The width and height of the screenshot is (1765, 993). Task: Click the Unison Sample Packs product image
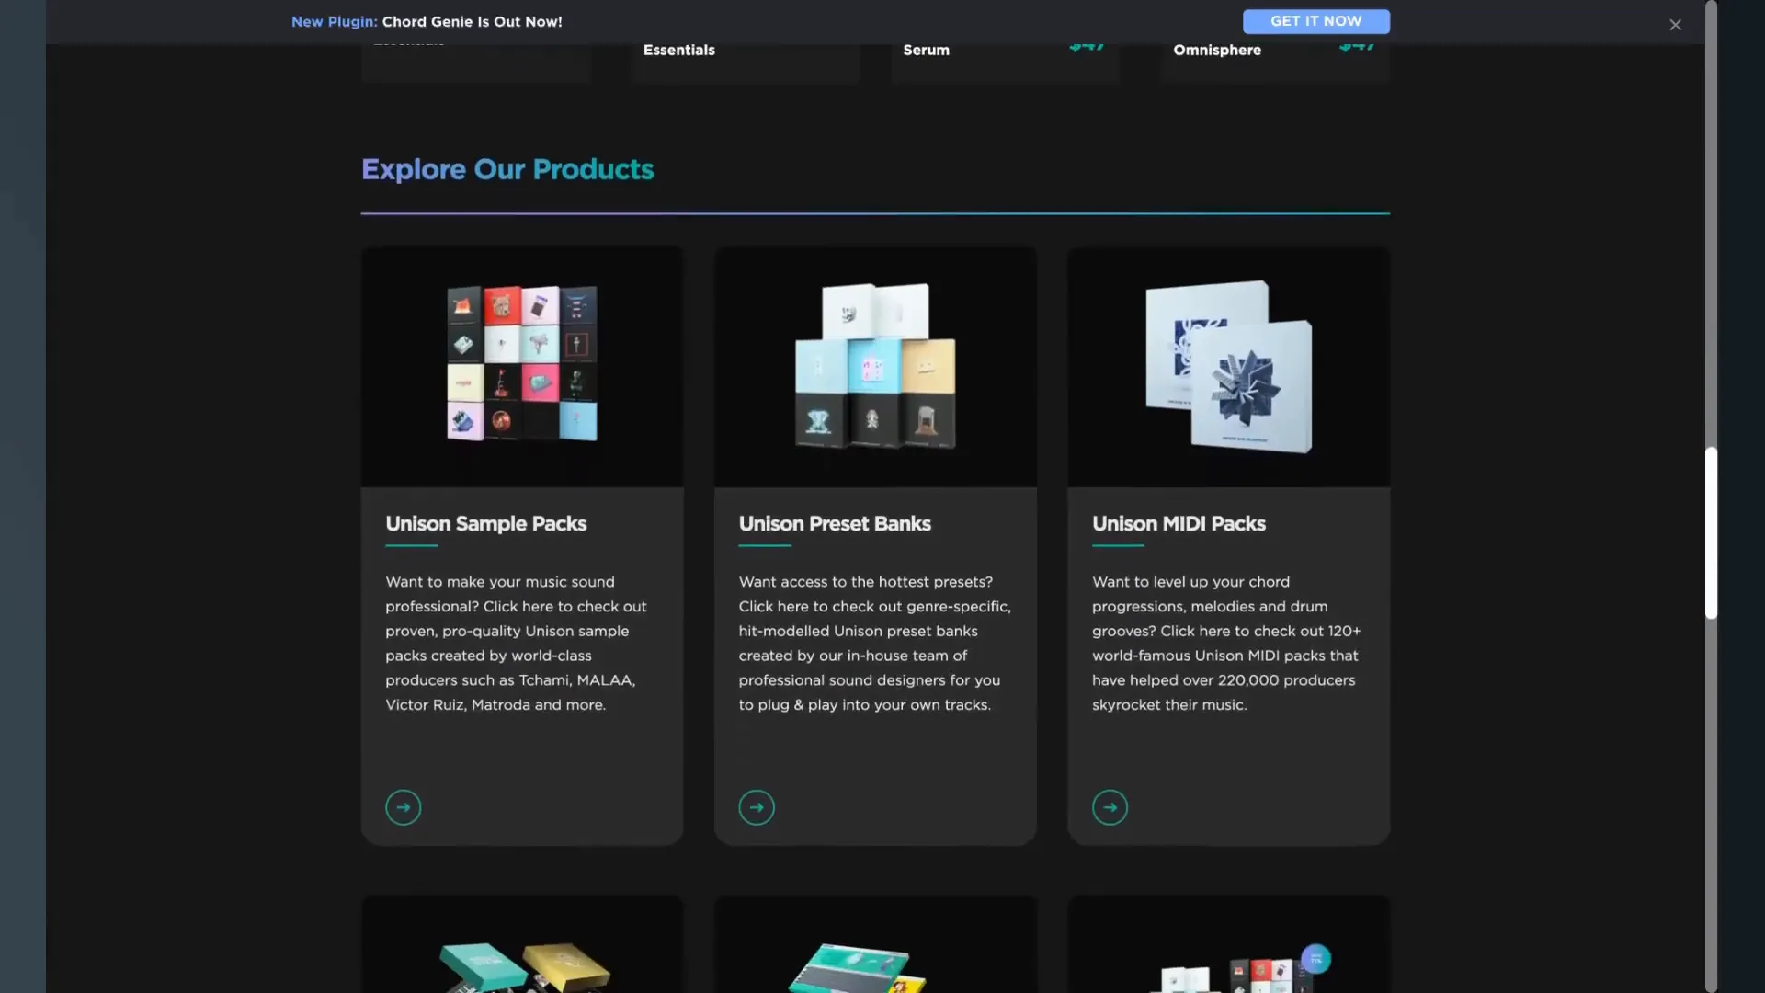[522, 366]
